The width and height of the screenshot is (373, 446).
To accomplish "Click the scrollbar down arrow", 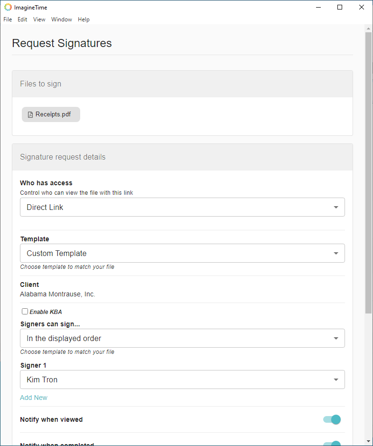I will [368, 441].
